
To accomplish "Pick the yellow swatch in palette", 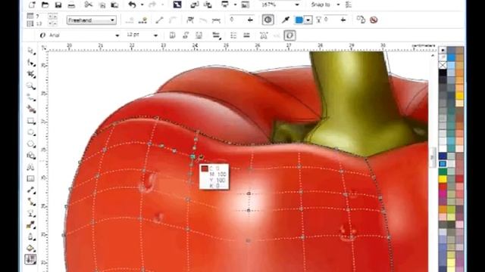I will 443,179.
